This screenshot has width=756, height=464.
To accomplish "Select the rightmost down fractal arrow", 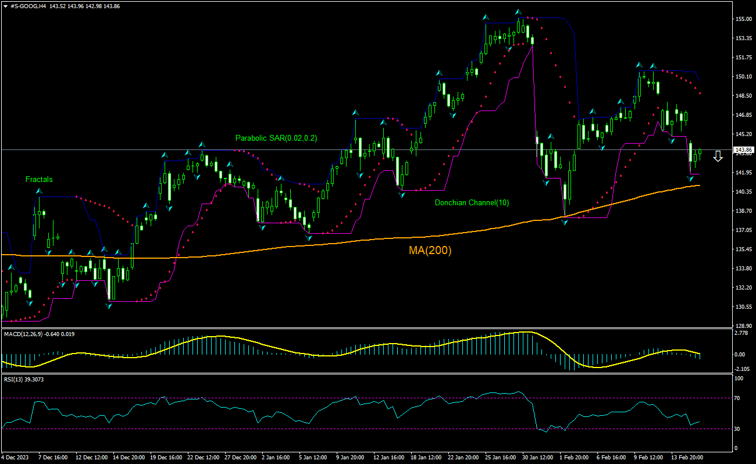I will tap(690, 178).
